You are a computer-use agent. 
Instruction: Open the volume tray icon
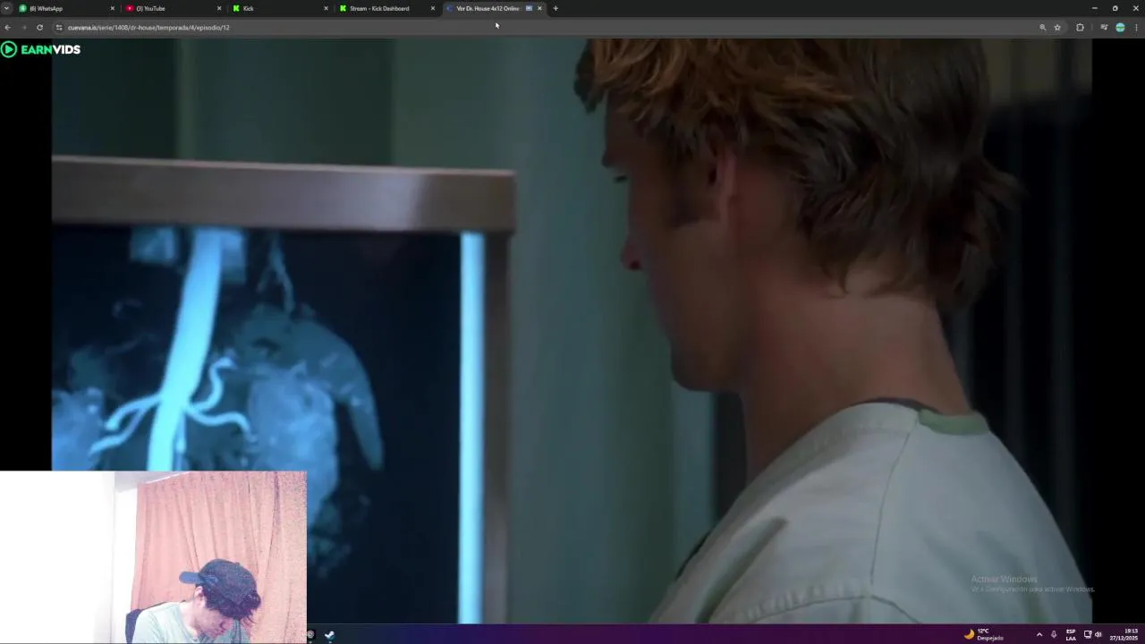(x=1098, y=635)
